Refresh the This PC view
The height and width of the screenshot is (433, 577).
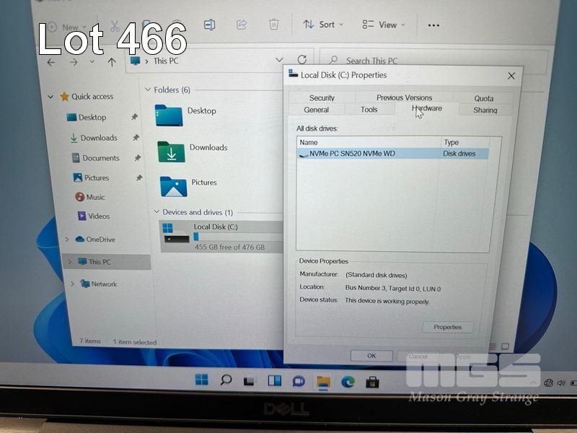[x=301, y=60]
